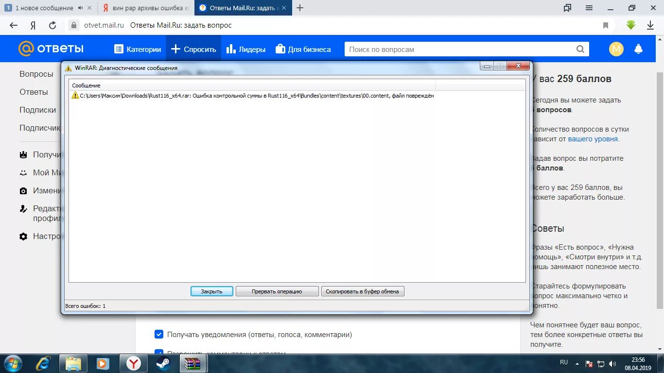The height and width of the screenshot is (373, 664).
Task: Open Категории menu on Ответы site
Action: point(138,49)
